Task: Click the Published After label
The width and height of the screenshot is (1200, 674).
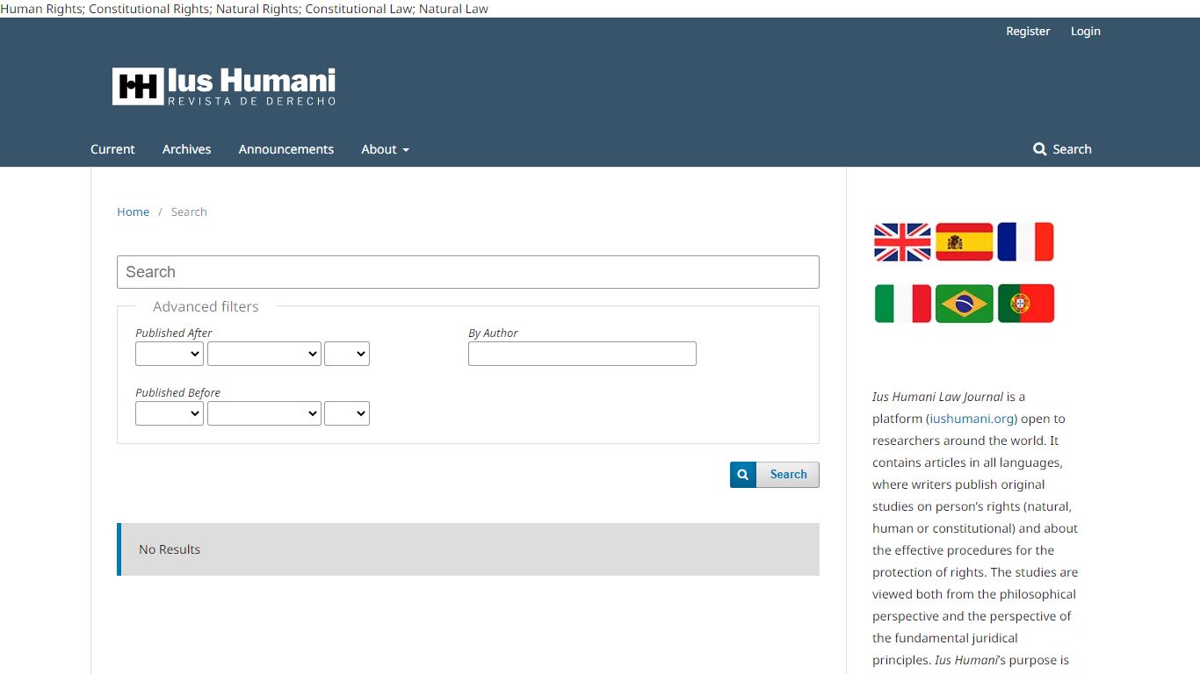Action: click(174, 333)
